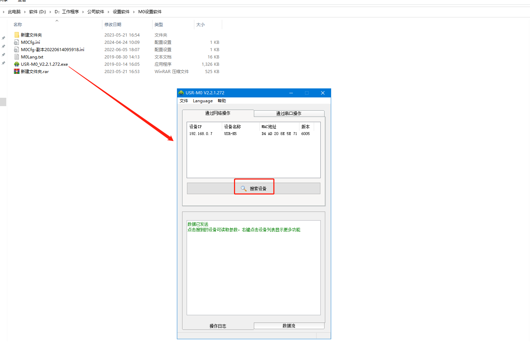The height and width of the screenshot is (342, 530).
Task: Expand the chevron after 公司软件 in the path
Action: (108, 12)
